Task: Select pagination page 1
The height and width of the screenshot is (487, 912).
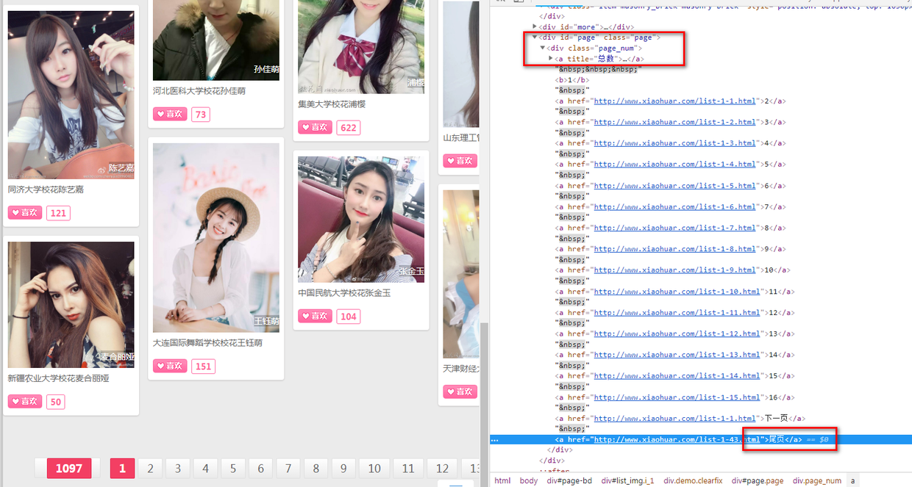Action: click(122, 469)
